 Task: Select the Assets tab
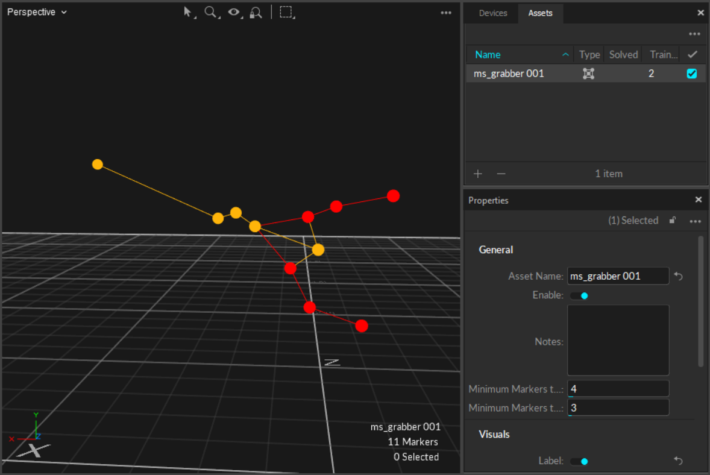(x=540, y=13)
